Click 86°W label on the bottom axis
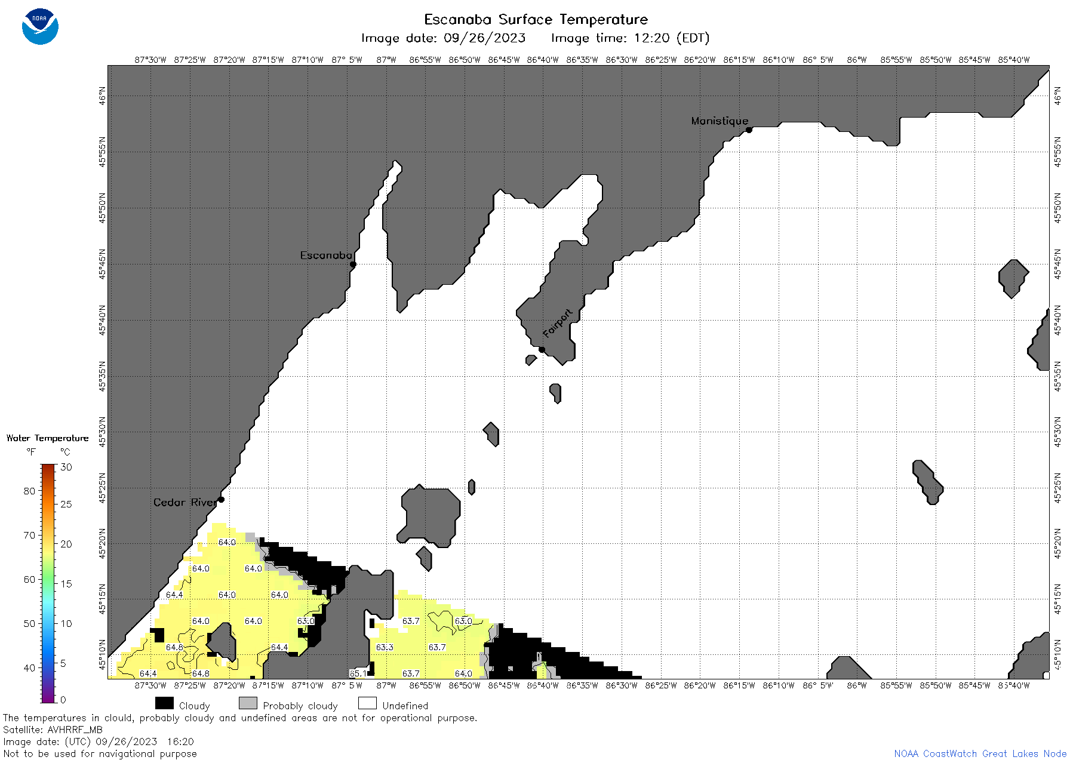1073x763 pixels. click(857, 685)
